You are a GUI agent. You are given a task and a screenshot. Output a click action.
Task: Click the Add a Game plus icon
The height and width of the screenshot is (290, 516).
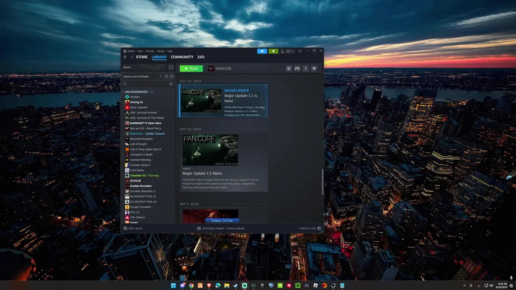click(125, 228)
